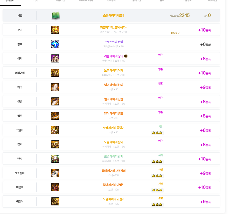The width and height of the screenshot is (230, 214).
Task: Click the 목걸이 necklace item icon
Action: [x=55, y=130]
